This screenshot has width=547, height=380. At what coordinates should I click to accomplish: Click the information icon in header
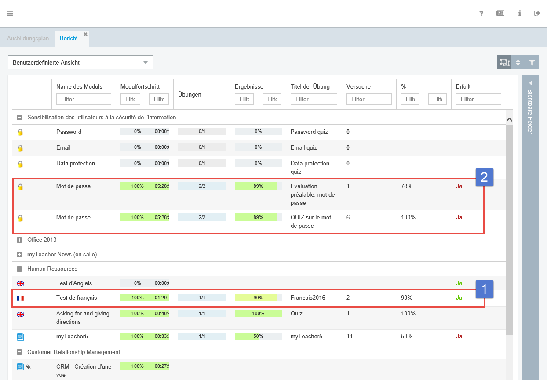click(x=519, y=13)
